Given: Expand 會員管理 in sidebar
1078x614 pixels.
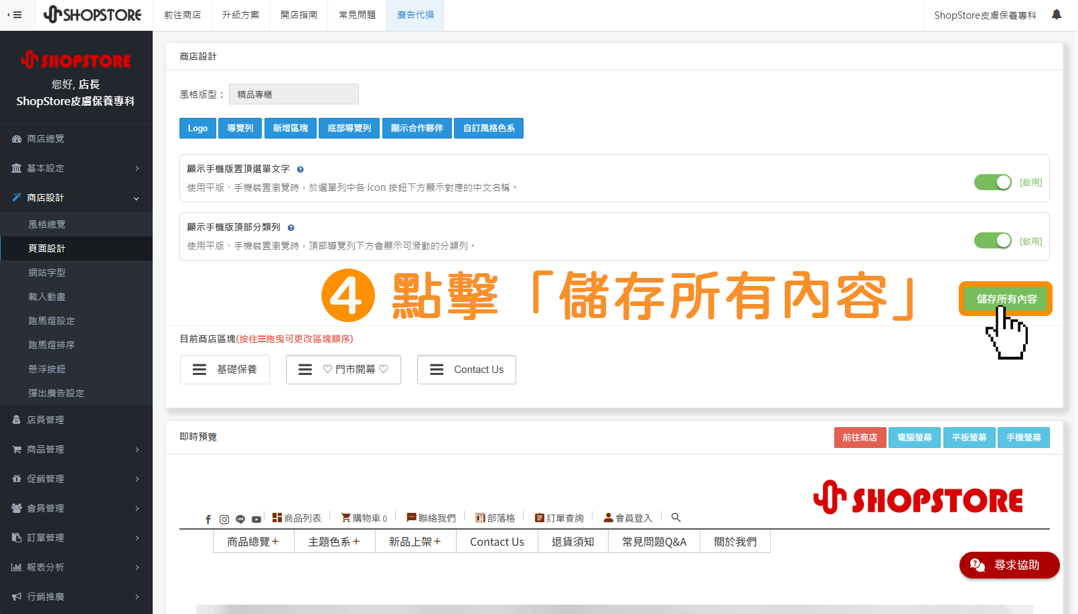Looking at the screenshot, I should [x=76, y=508].
